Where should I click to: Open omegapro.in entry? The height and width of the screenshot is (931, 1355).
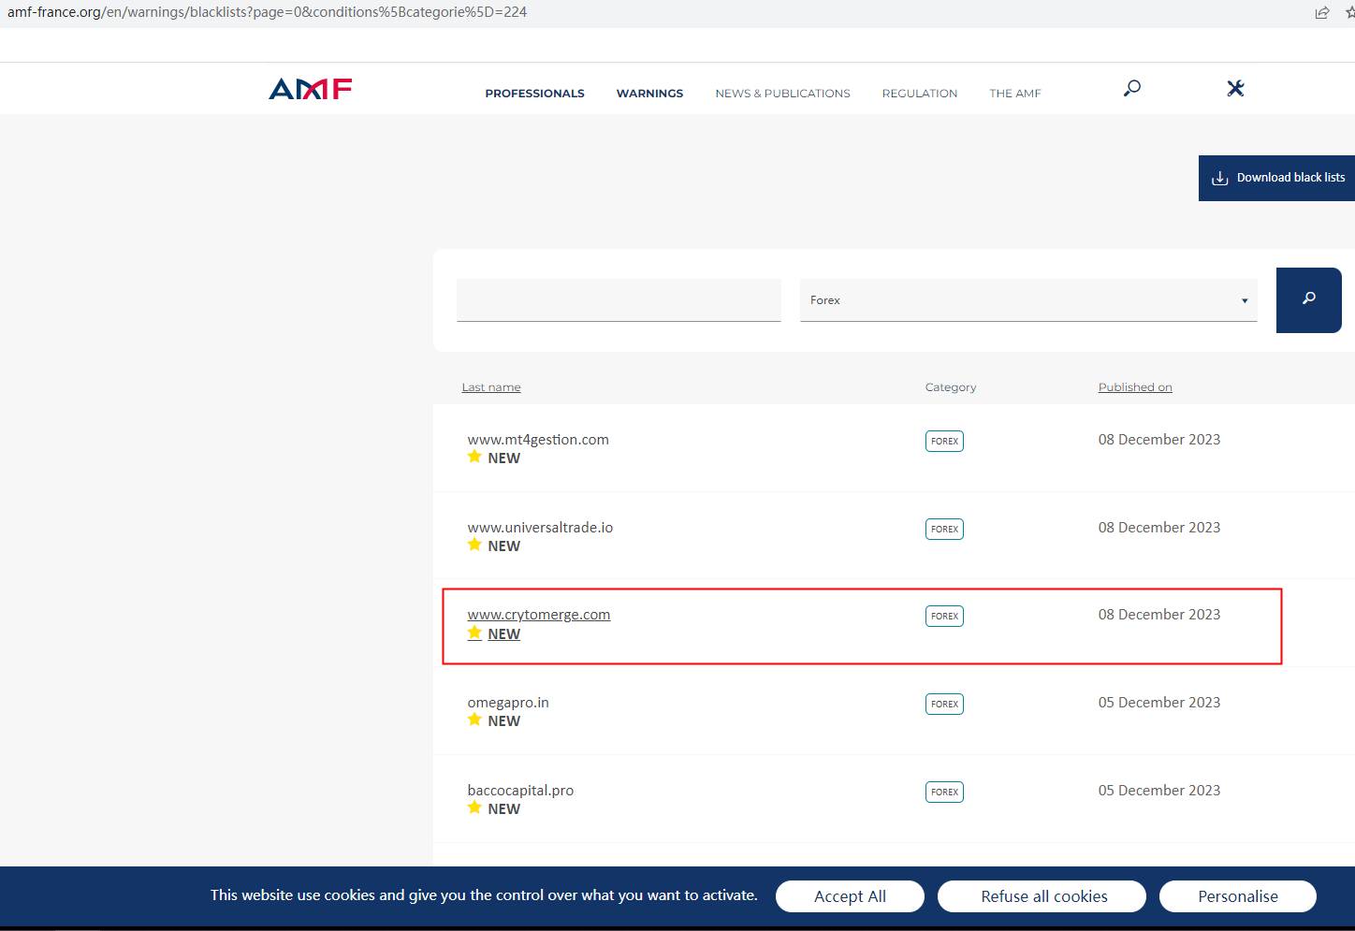508,703
